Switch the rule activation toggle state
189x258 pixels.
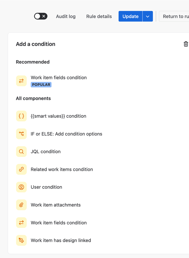40,16
